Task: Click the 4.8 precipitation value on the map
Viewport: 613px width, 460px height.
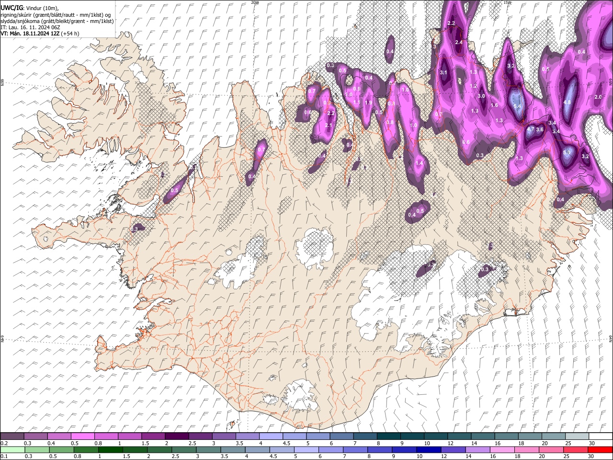Action: pos(568,102)
